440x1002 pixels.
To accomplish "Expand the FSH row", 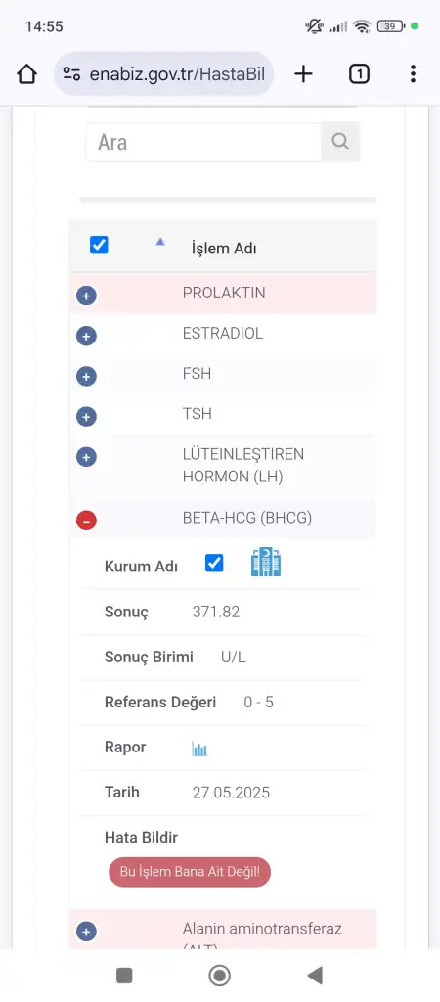I will pyautogui.click(x=86, y=377).
